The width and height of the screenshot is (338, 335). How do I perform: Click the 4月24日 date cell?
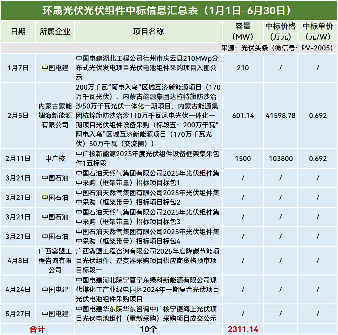pos(18,290)
